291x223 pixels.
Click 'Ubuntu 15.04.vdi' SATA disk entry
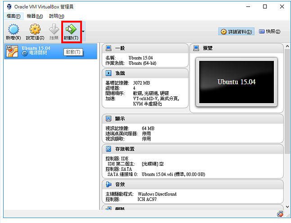tap(173, 174)
